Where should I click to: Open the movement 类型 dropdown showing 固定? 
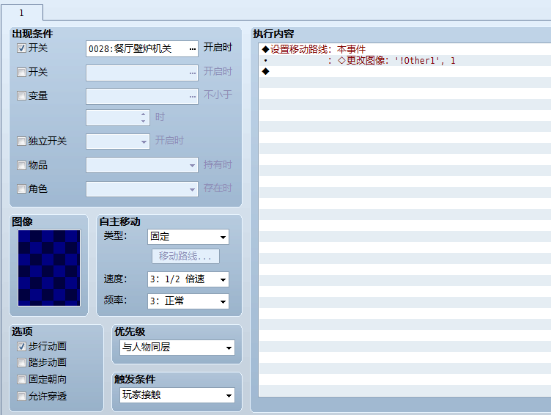(188, 237)
